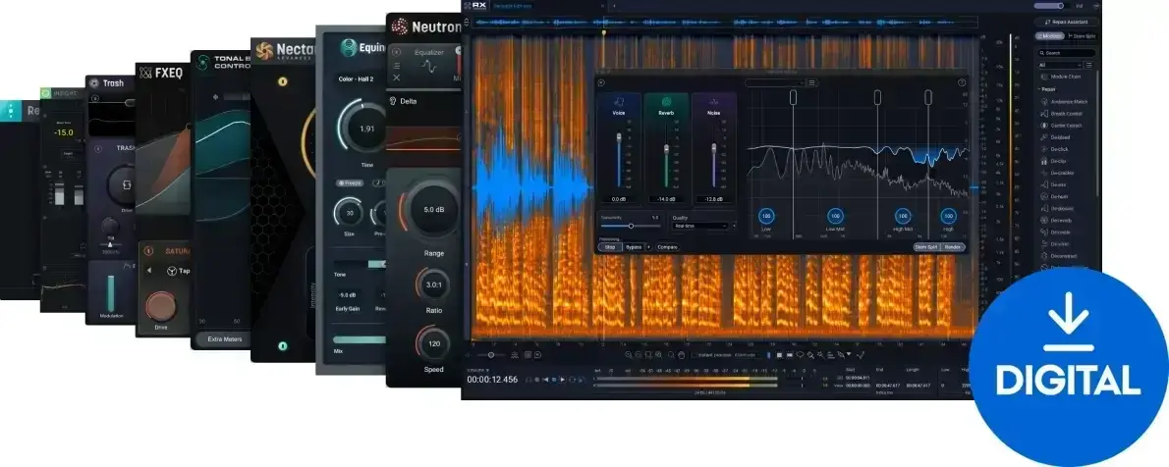
Task: Select the grab hand tool in RX toolbar
Action: [x=681, y=355]
